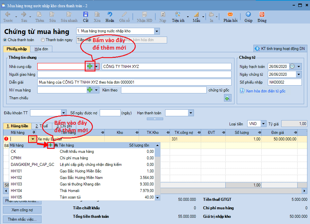Select item CPMH Chi phí mua hàng

point(82,158)
